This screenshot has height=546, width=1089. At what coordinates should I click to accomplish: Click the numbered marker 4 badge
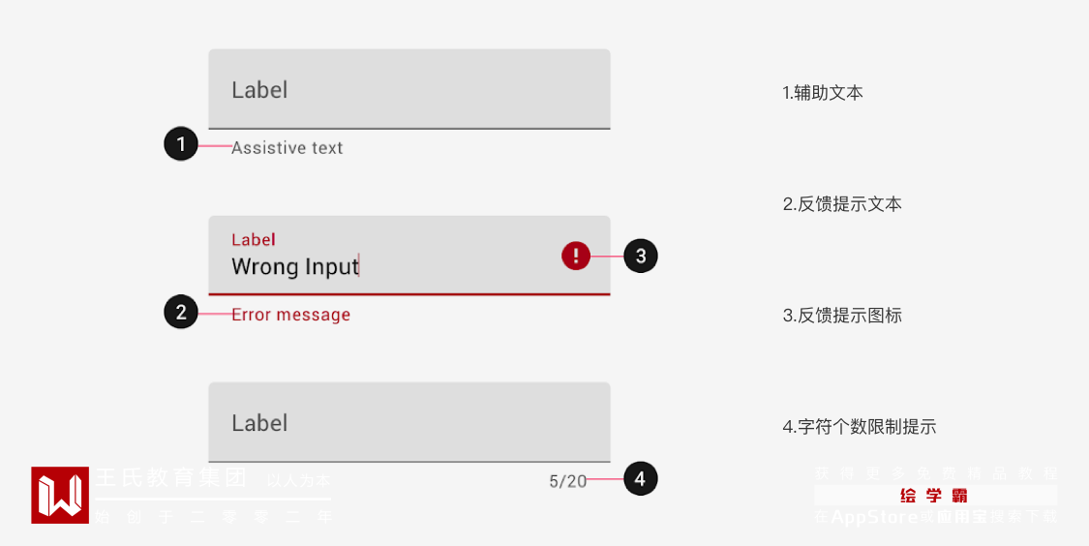click(x=641, y=478)
